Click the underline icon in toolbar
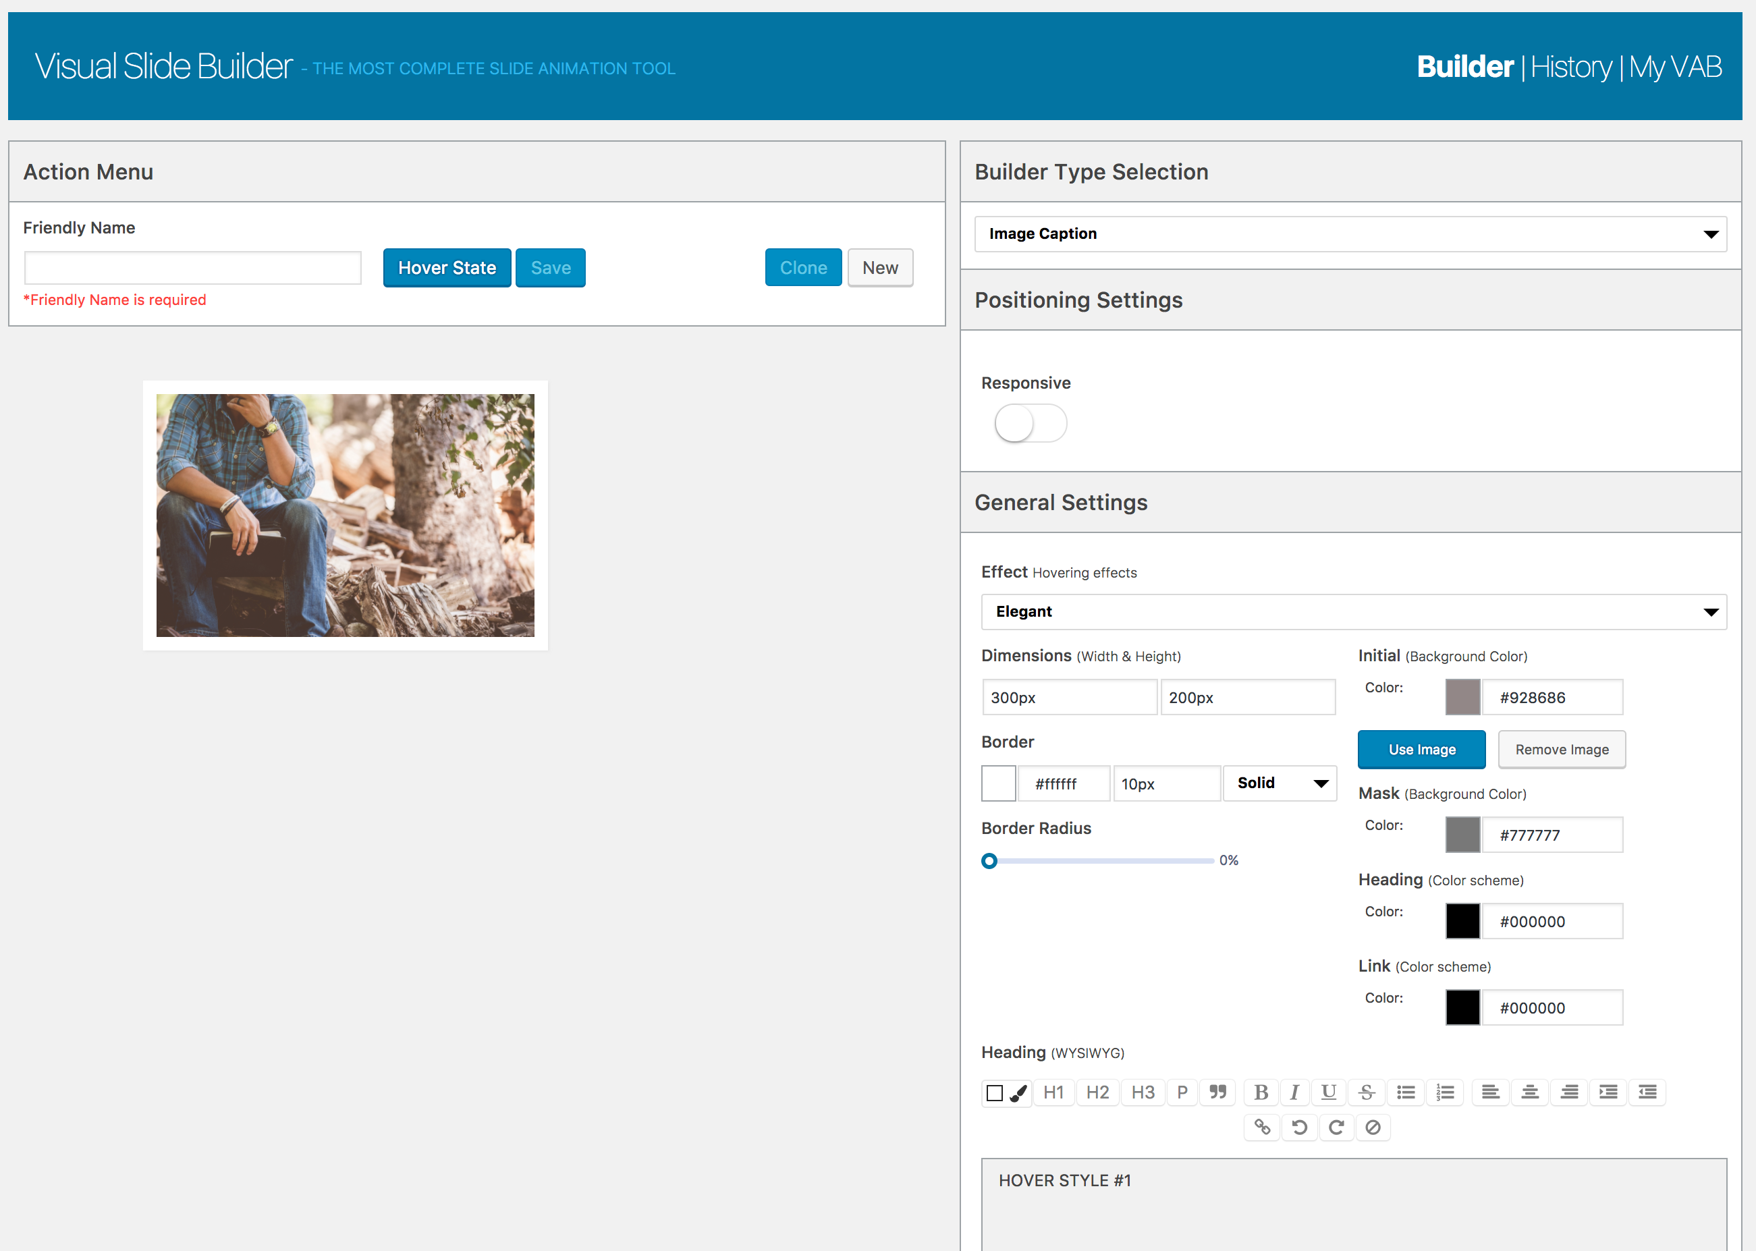 tap(1328, 1092)
